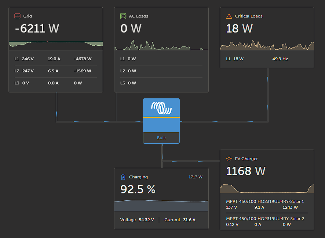Viewport: 325px width, 238px height.
Task: Click the Critical Loads warning triangle icon
Action: pyautogui.click(x=229, y=16)
